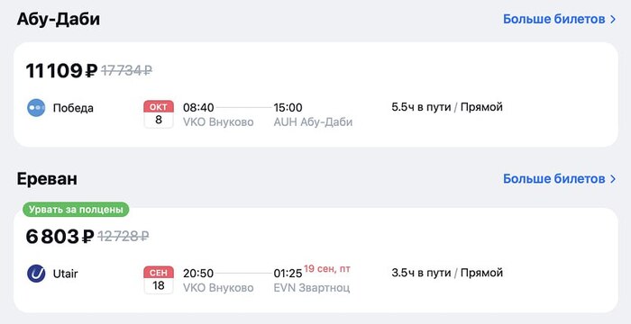This screenshot has height=324, width=631.
Task: Click the 19 сен, пт arrival date note
Action: 327,269
